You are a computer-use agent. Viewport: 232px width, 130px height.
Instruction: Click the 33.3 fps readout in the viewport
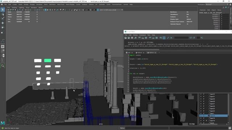pos(192,124)
